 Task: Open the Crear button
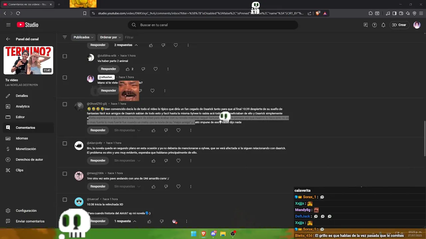pyautogui.click(x=399, y=25)
